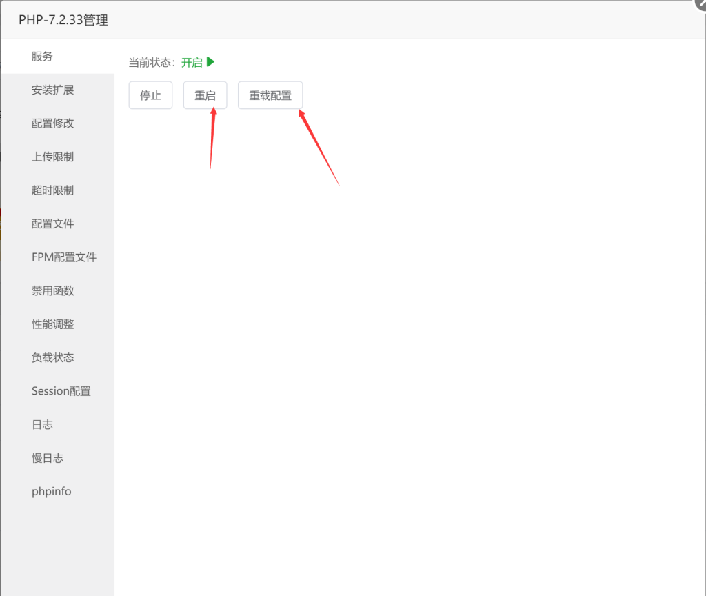The image size is (706, 596).
Task: View the phpinfo page
Action: pos(51,491)
